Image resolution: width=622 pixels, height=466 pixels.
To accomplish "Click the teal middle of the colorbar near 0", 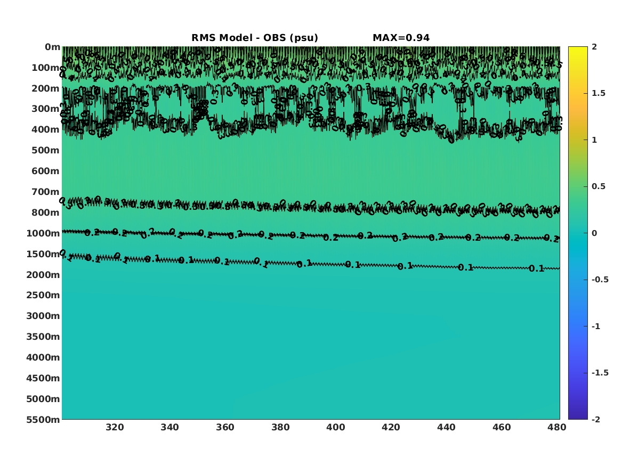I will click(x=578, y=233).
